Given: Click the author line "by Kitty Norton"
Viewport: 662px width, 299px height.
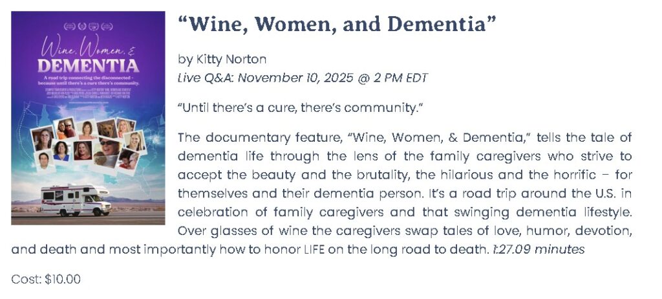Looking at the screenshot, I should point(222,59).
